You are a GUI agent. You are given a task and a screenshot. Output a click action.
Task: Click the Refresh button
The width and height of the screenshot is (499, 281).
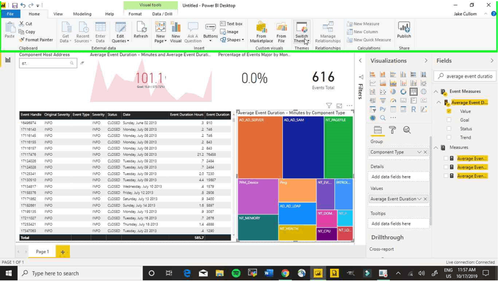point(141,30)
